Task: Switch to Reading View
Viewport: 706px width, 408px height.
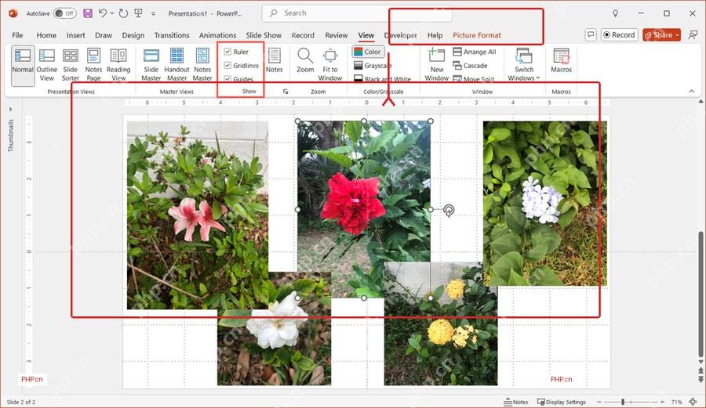Action: [118, 65]
